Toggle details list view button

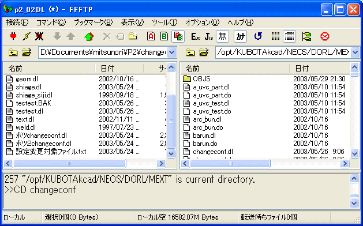click(289, 36)
